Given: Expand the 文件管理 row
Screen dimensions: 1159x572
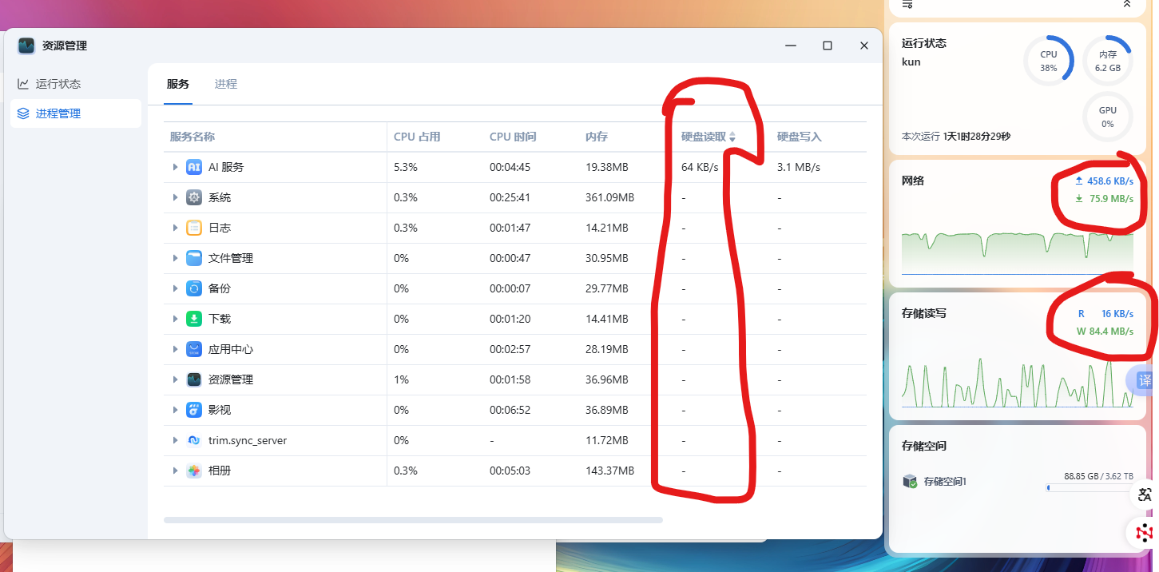Looking at the screenshot, I should click(175, 258).
